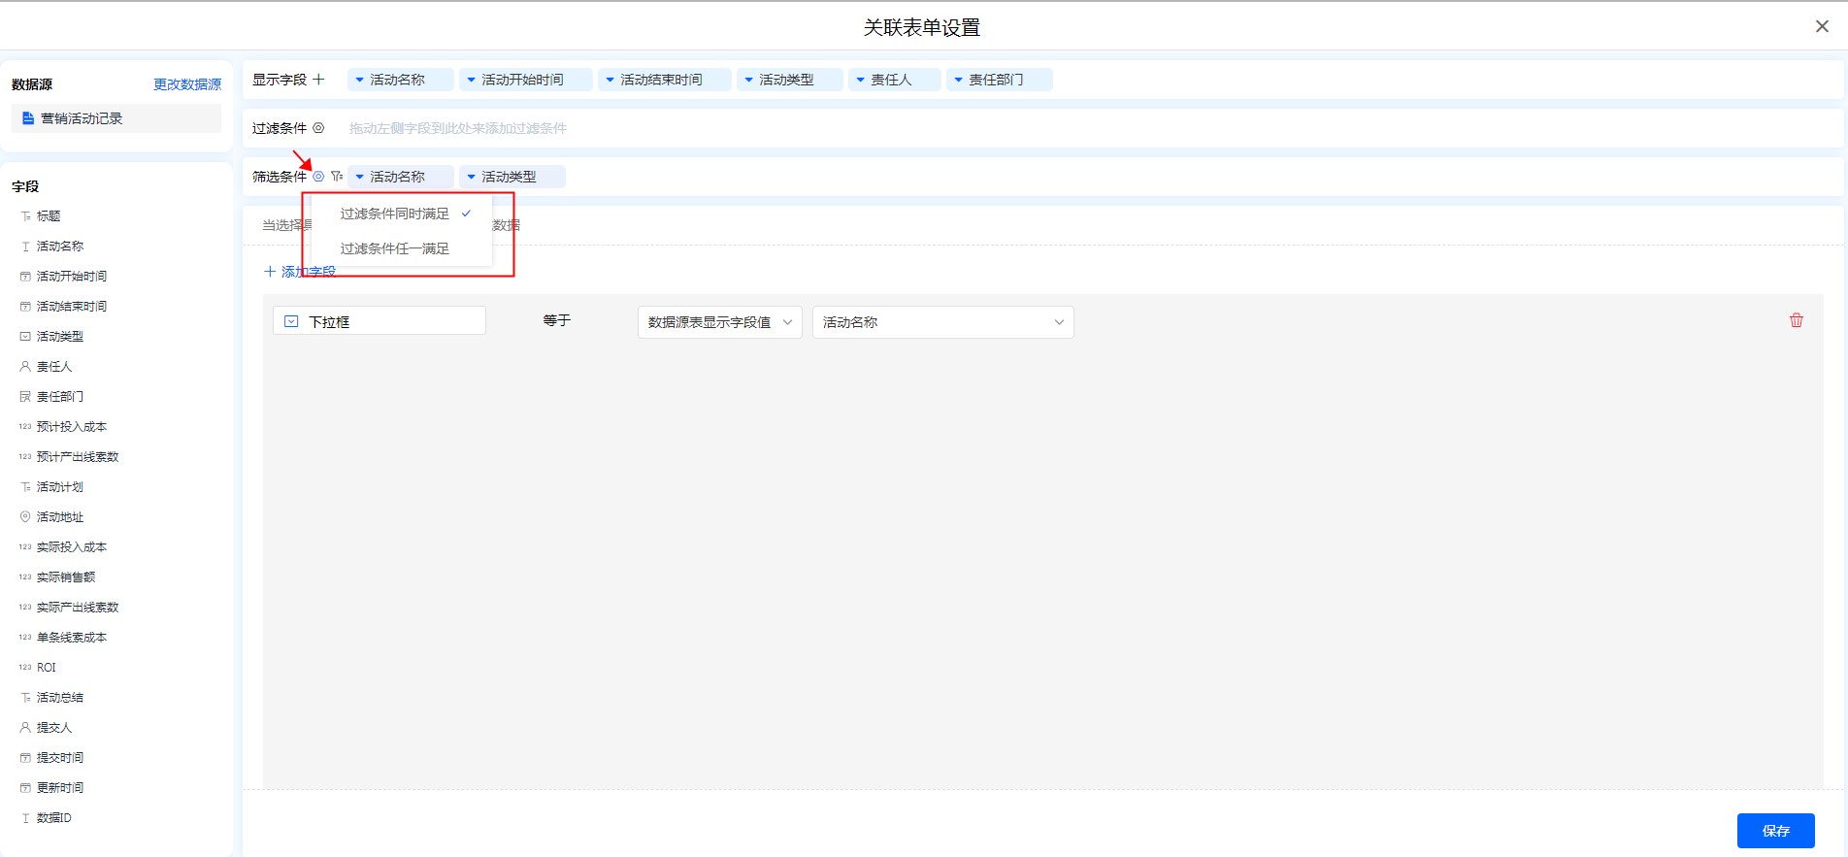Expand the 活动类型 tag in 筛选条件 row
The width and height of the screenshot is (1848, 857).
(x=472, y=177)
